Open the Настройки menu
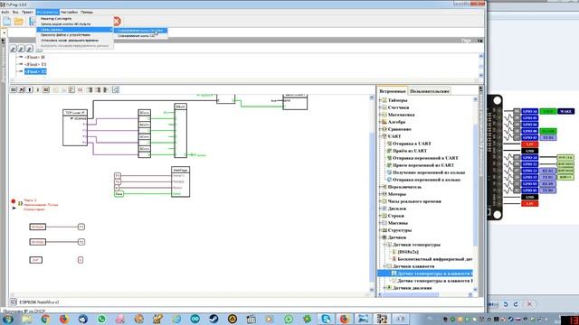The width and height of the screenshot is (579, 325). [x=69, y=12]
